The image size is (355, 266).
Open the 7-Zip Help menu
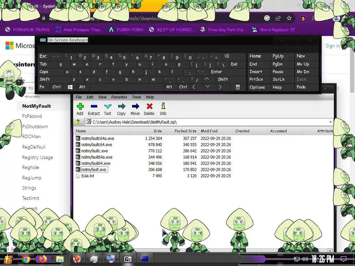point(150,97)
